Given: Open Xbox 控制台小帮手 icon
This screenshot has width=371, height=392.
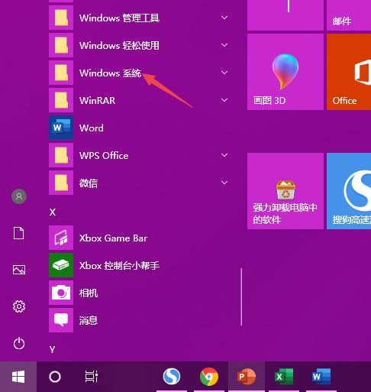Looking at the screenshot, I should [61, 265].
